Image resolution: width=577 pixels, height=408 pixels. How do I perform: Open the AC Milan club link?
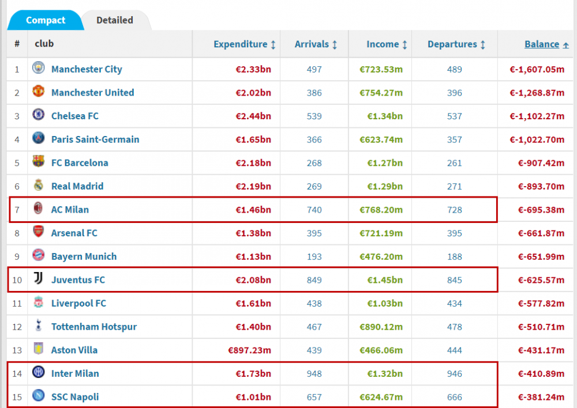[70, 210]
